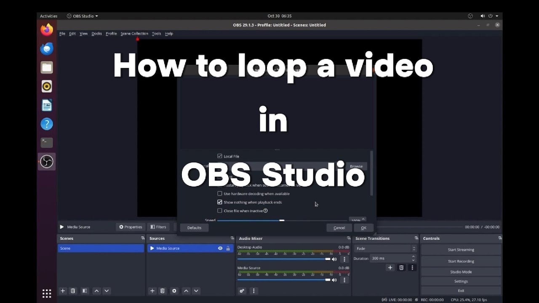The image size is (539, 303).
Task: Click Start Recording button
Action: (x=461, y=261)
